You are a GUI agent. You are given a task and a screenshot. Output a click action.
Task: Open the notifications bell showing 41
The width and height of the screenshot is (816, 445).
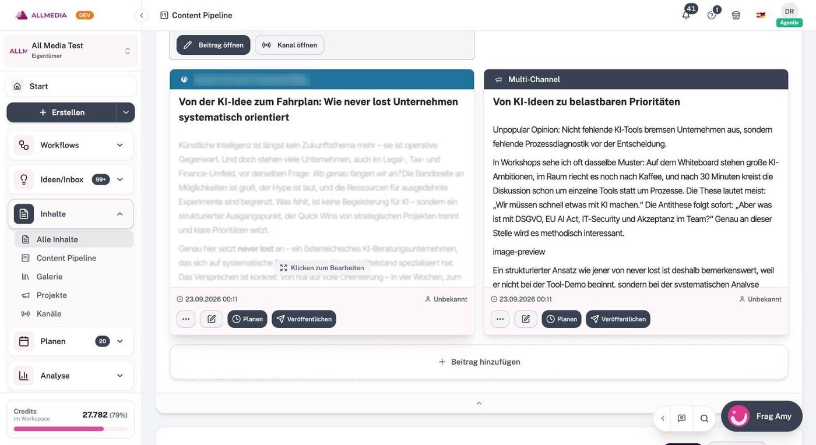(686, 15)
